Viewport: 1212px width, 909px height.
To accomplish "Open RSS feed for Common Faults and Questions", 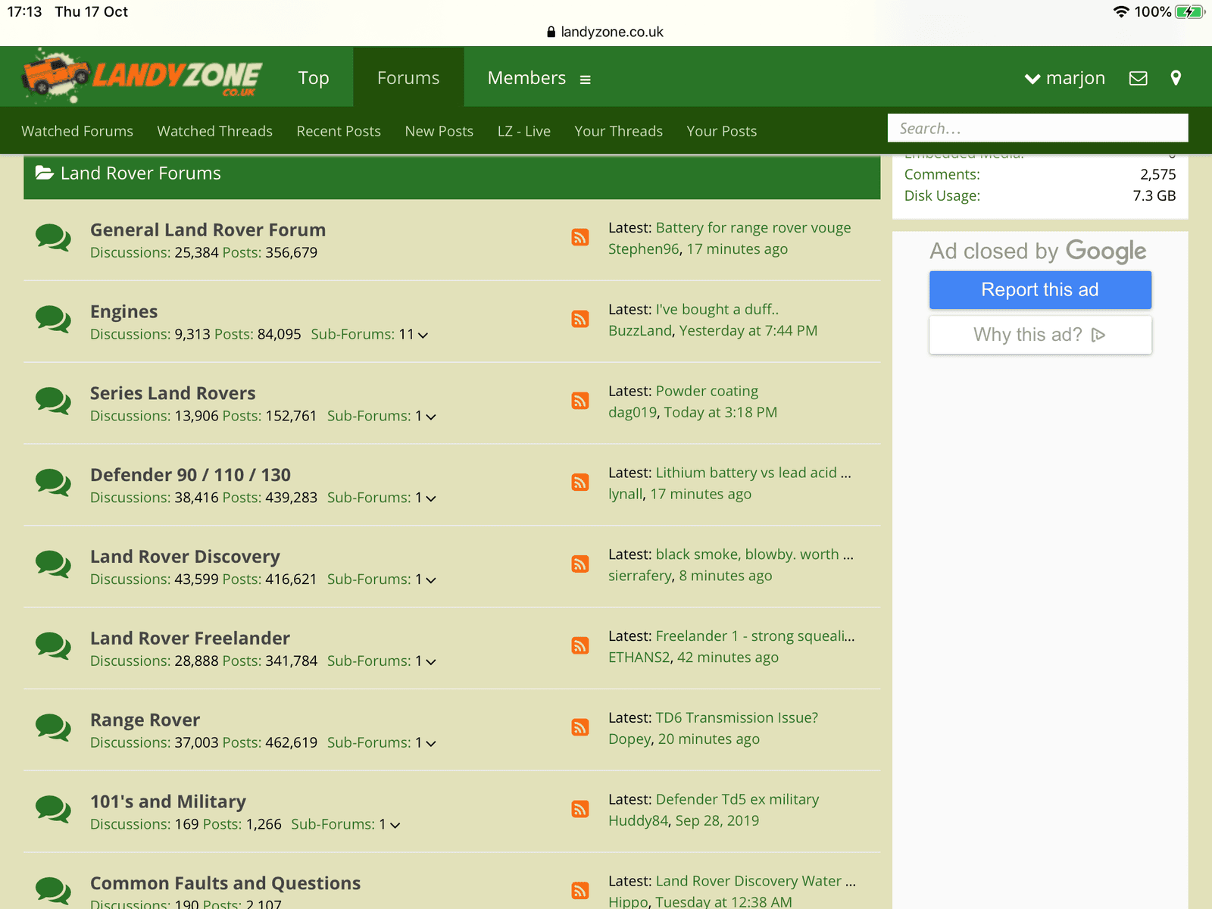I will pyautogui.click(x=580, y=891).
